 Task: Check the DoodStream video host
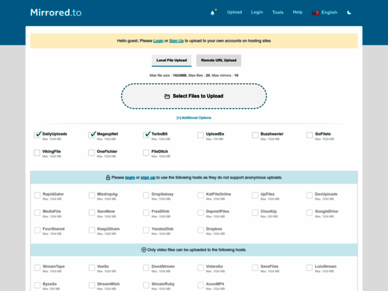click(146, 268)
